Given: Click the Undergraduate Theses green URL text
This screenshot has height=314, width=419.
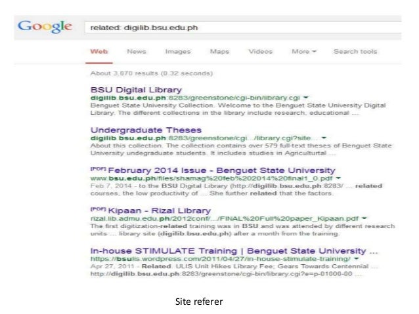Looking at the screenshot, I should coord(204,138).
